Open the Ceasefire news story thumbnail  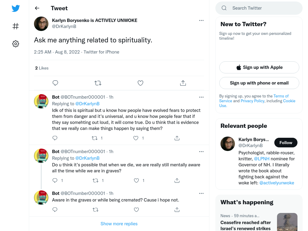point(287,222)
